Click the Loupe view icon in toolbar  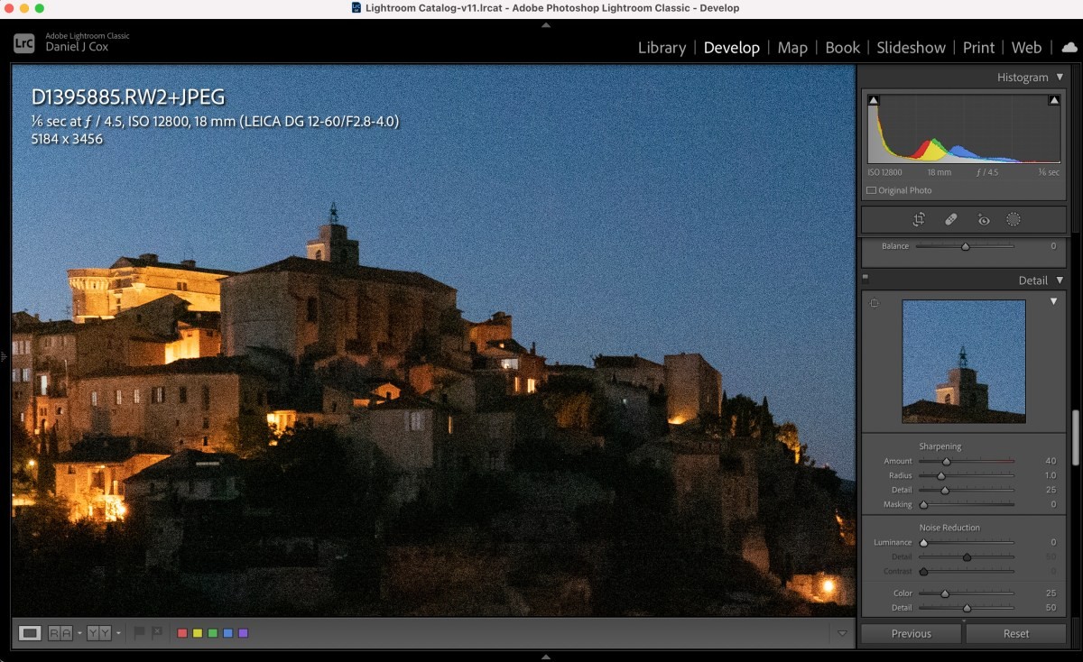30,633
